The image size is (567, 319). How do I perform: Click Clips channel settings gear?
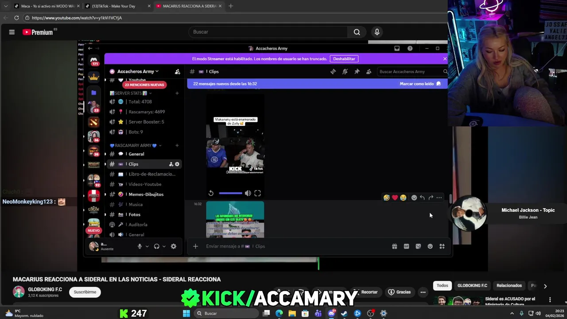pos(177,164)
